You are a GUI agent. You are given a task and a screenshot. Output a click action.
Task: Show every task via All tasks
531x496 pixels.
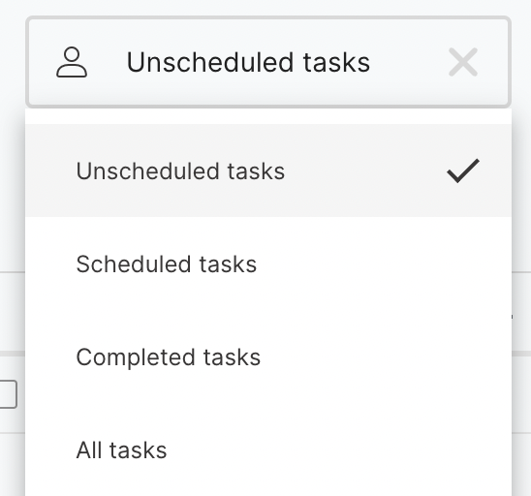click(268, 449)
